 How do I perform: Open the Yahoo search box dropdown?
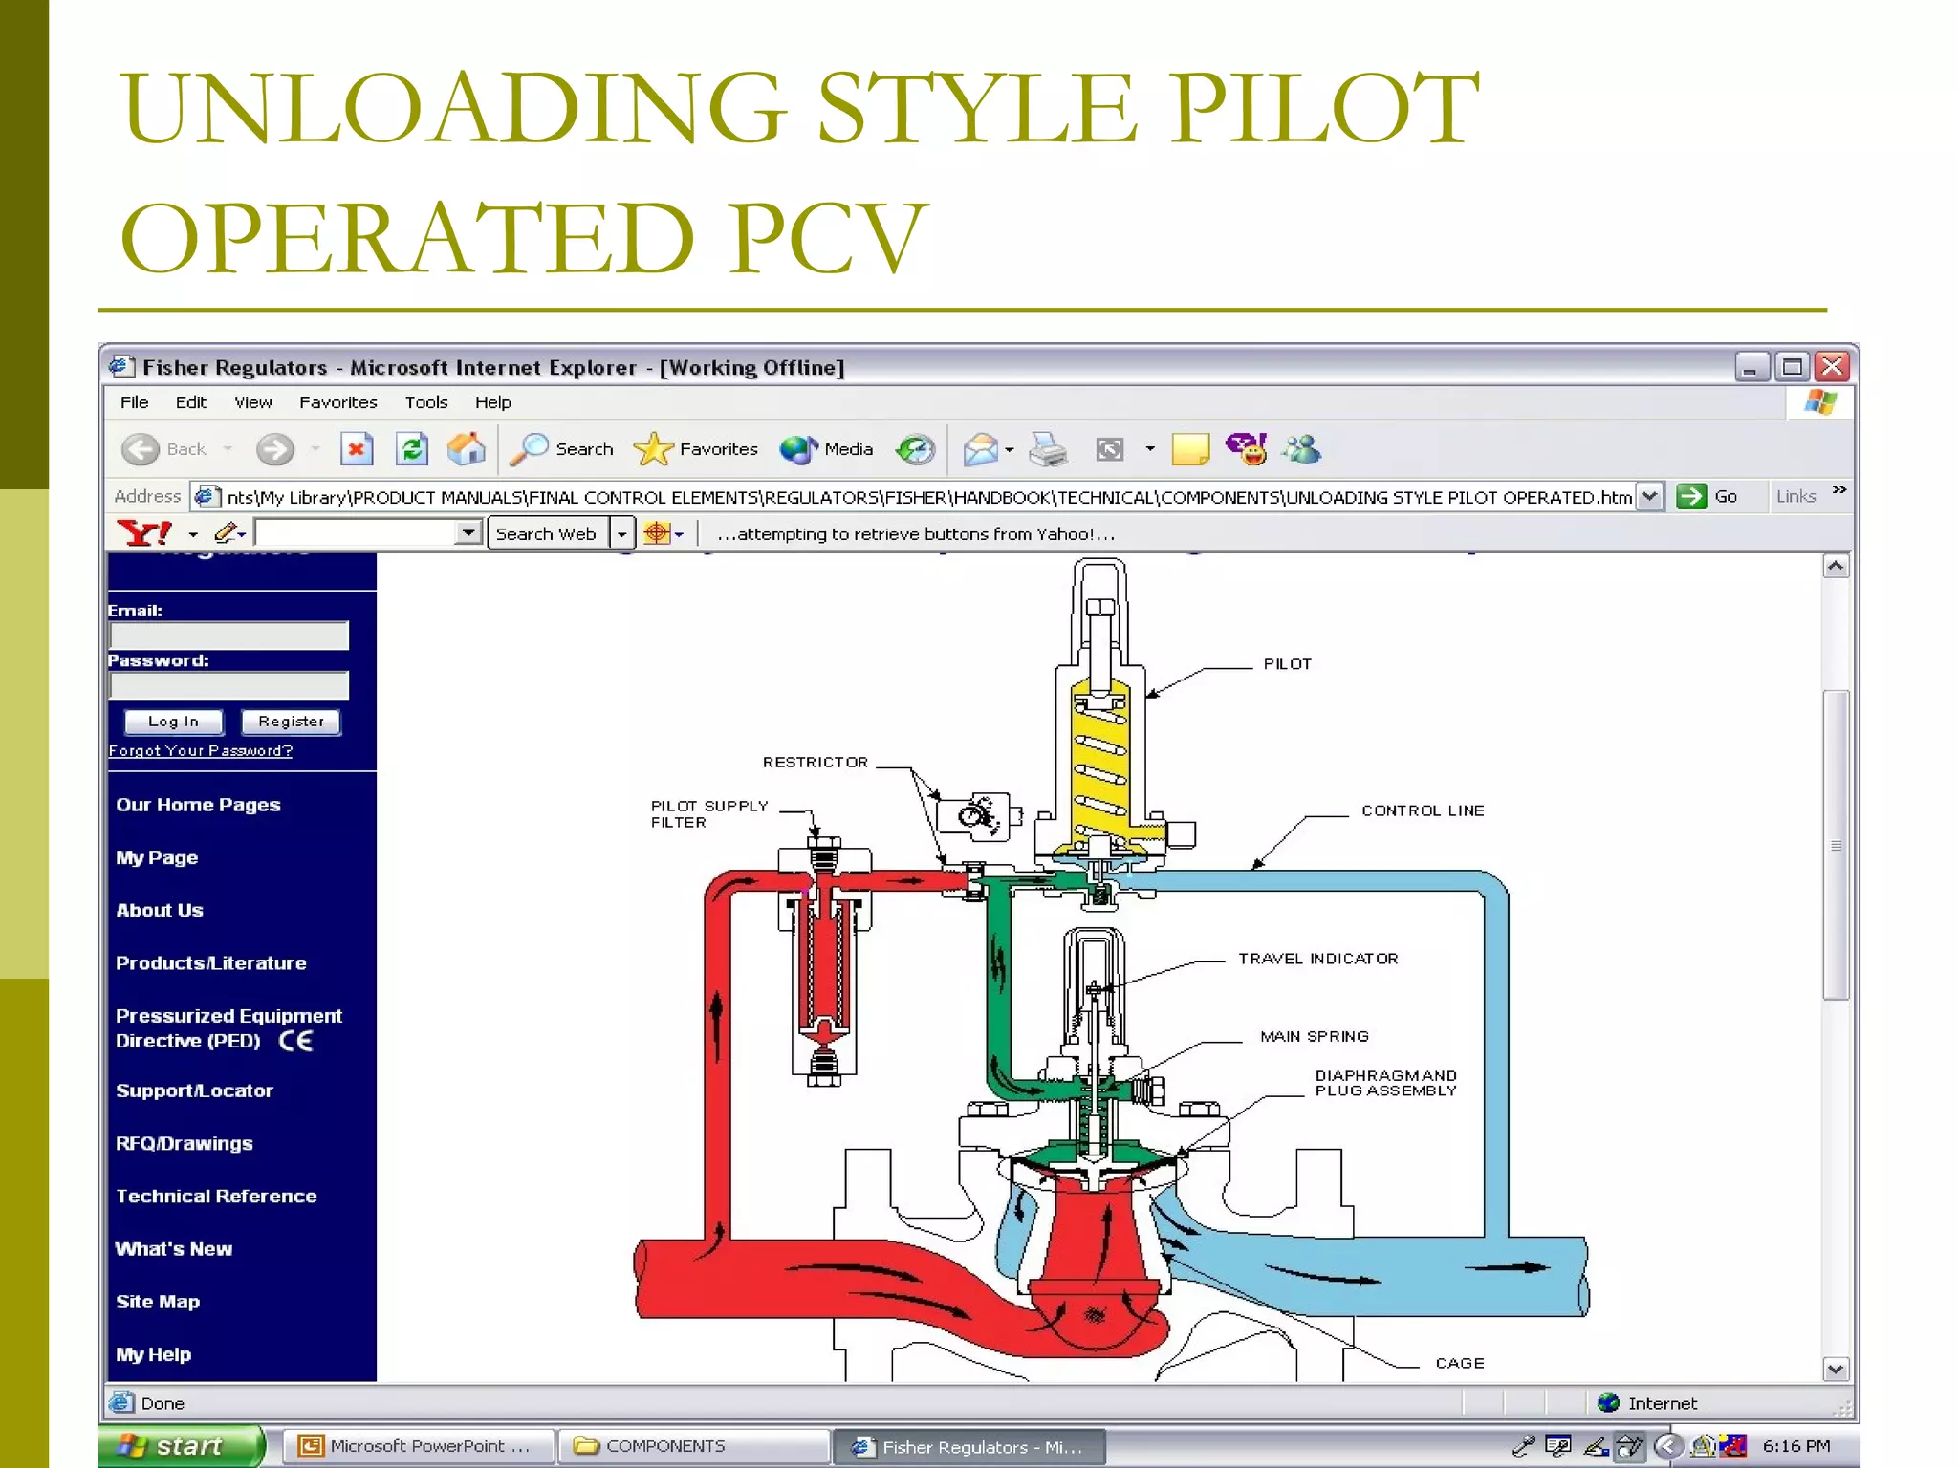pyautogui.click(x=468, y=533)
